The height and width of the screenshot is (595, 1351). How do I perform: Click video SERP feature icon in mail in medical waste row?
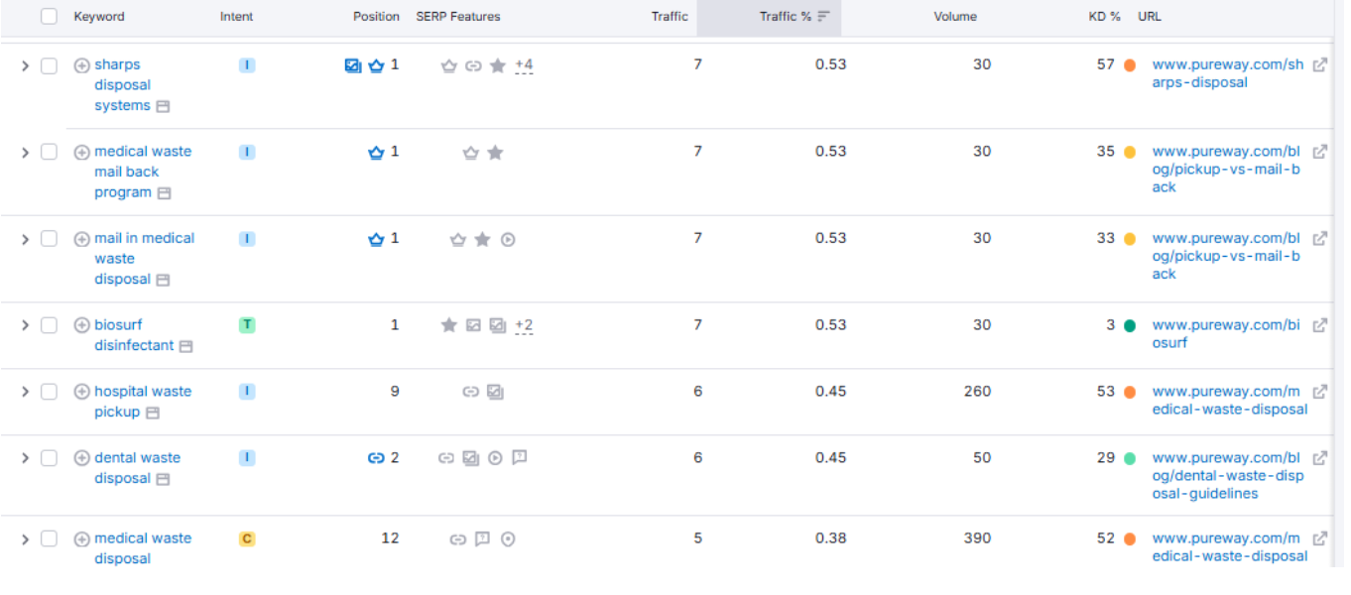coord(508,239)
